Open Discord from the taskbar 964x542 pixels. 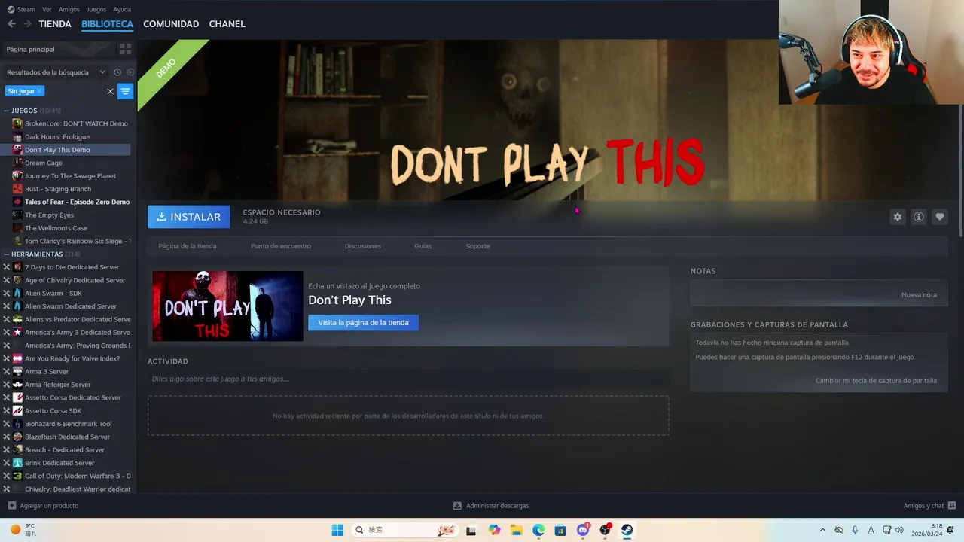click(583, 530)
